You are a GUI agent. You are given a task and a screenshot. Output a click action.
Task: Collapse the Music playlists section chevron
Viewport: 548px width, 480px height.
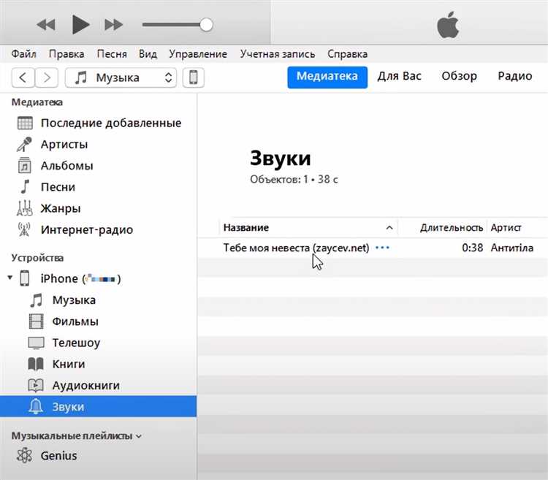[138, 436]
